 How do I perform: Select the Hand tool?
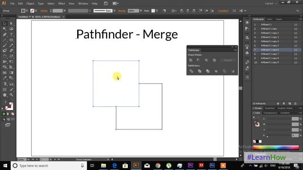point(5,95)
